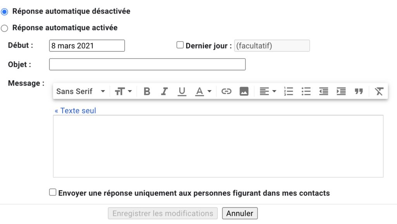
Task: Decrease the indent of the text
Action: pyautogui.click(x=324, y=92)
